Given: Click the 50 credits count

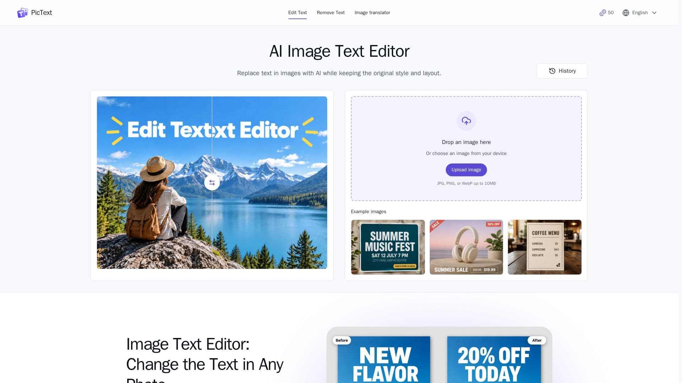Looking at the screenshot, I should (611, 13).
